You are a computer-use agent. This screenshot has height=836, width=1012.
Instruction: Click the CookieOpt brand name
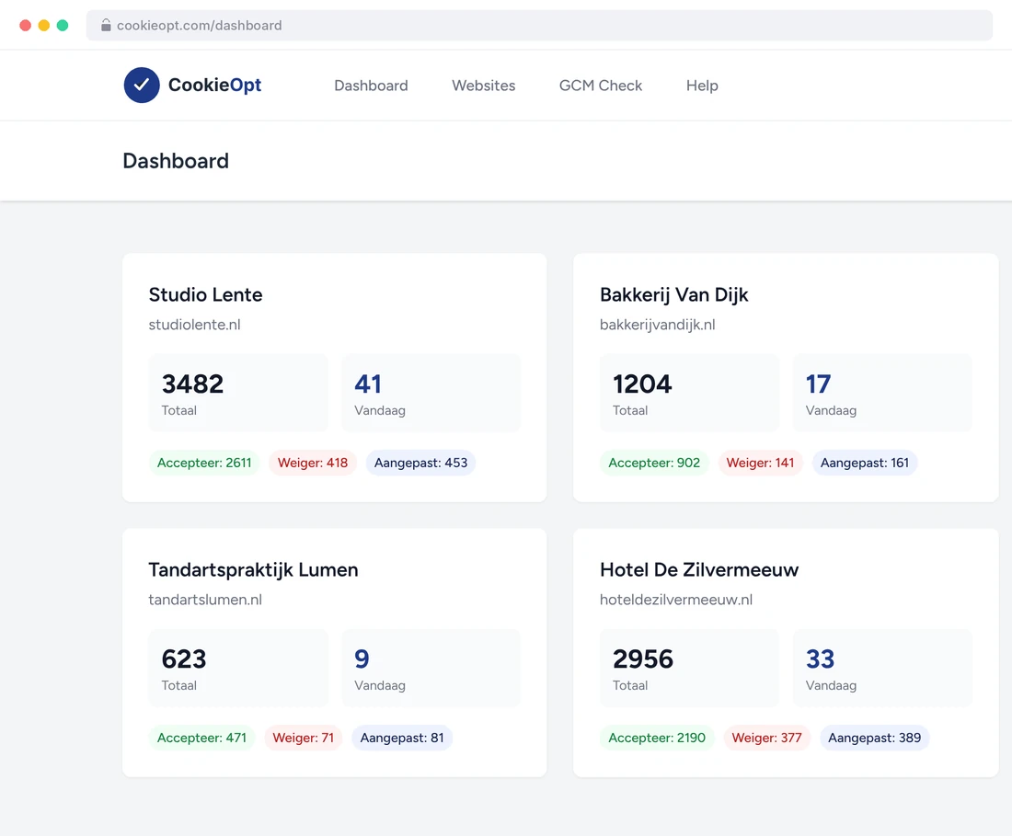point(215,86)
